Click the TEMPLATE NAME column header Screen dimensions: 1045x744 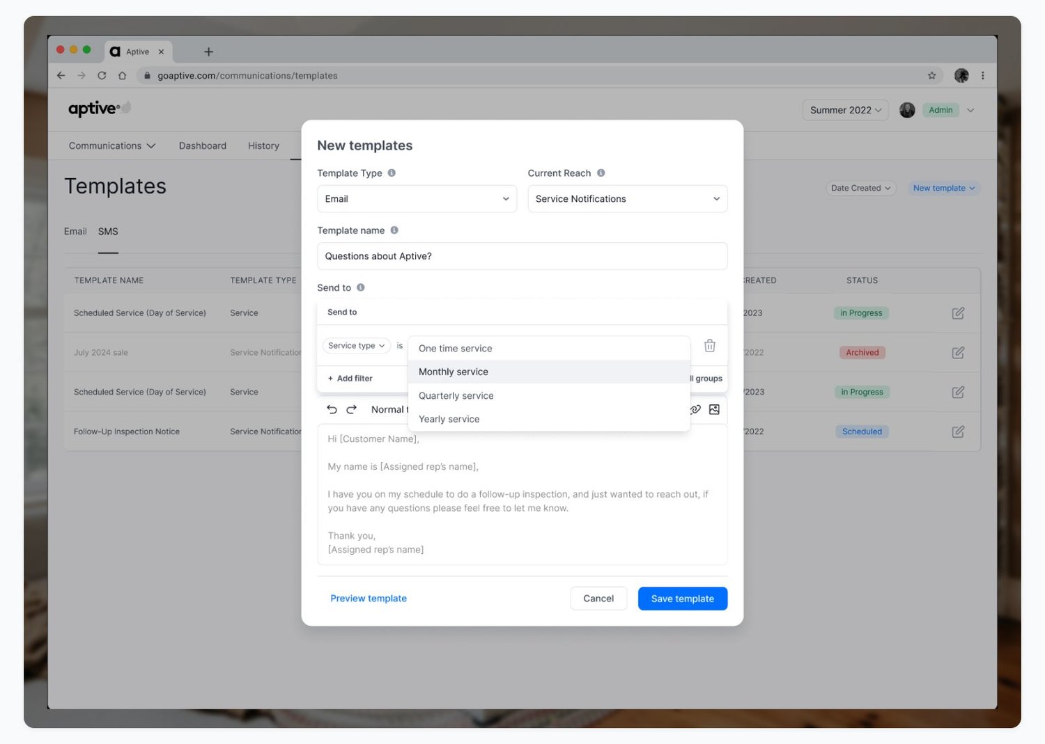point(109,280)
